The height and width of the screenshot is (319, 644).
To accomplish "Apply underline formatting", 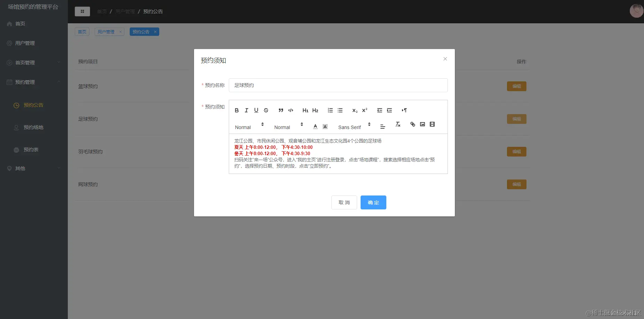I will (x=256, y=110).
